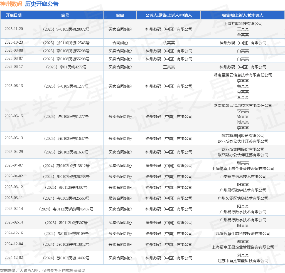
Task: Click the title 神州数码
Action: click(11, 4)
